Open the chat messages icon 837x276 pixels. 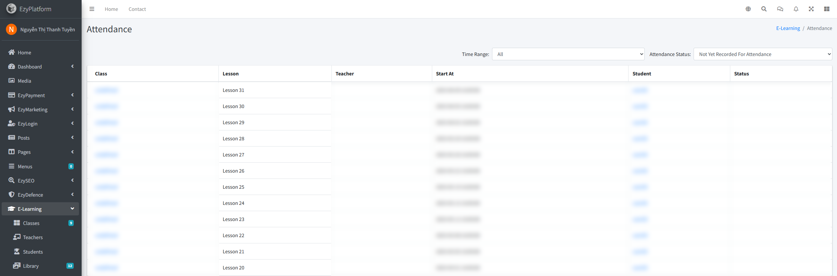coord(780,9)
